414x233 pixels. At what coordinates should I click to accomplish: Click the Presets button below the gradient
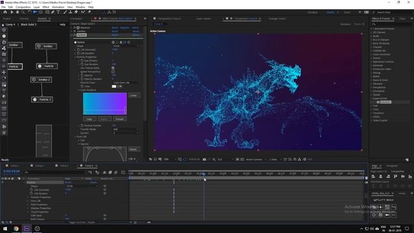click(x=120, y=119)
